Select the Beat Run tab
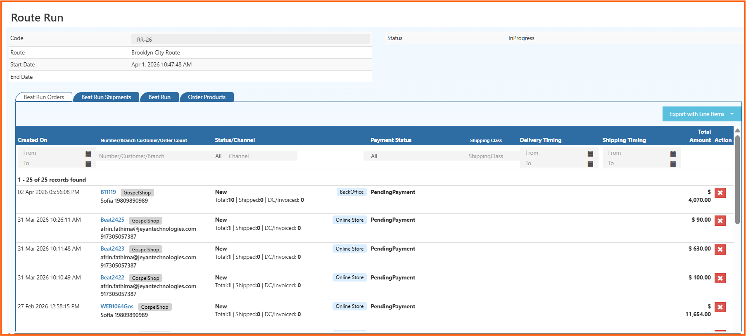Screen dimensions: 746x336 tap(159, 97)
